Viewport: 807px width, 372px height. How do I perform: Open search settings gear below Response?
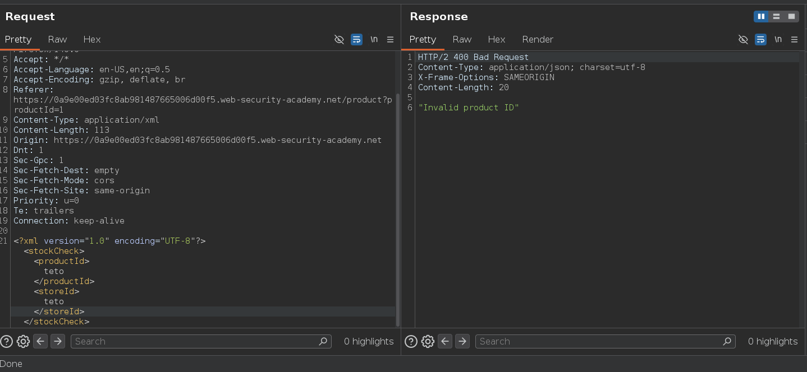(x=428, y=341)
